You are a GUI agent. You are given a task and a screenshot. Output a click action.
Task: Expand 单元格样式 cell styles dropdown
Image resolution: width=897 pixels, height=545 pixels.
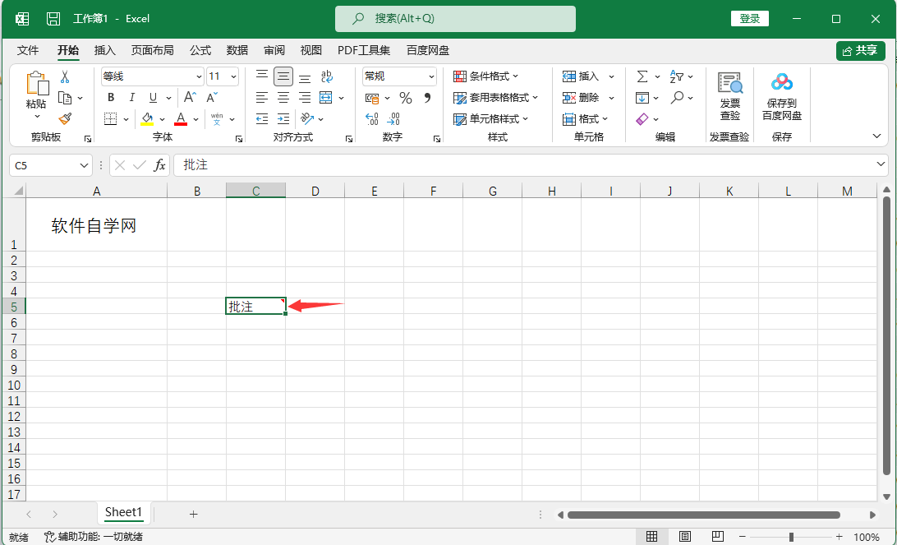(491, 119)
